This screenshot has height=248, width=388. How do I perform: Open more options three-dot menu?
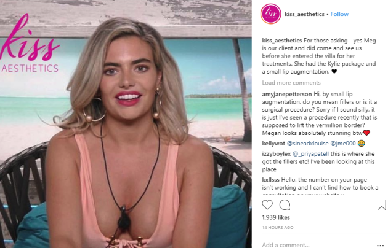(x=380, y=246)
